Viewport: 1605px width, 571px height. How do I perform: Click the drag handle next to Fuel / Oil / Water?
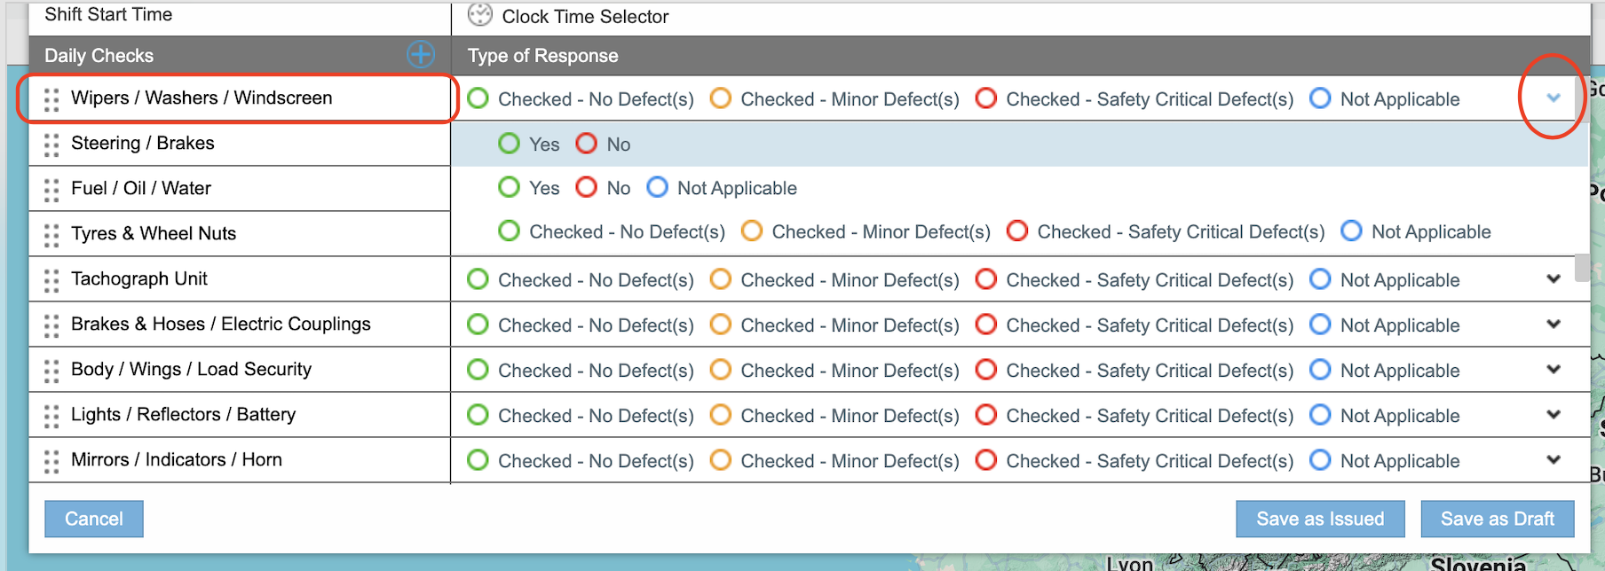(51, 188)
